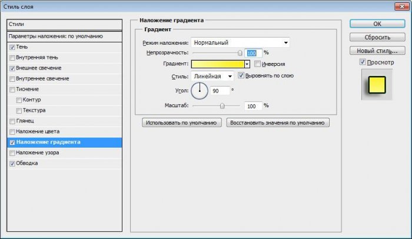Disable the Обводка effect checkbox
Screen dimensions: 412x239
coord(12,164)
